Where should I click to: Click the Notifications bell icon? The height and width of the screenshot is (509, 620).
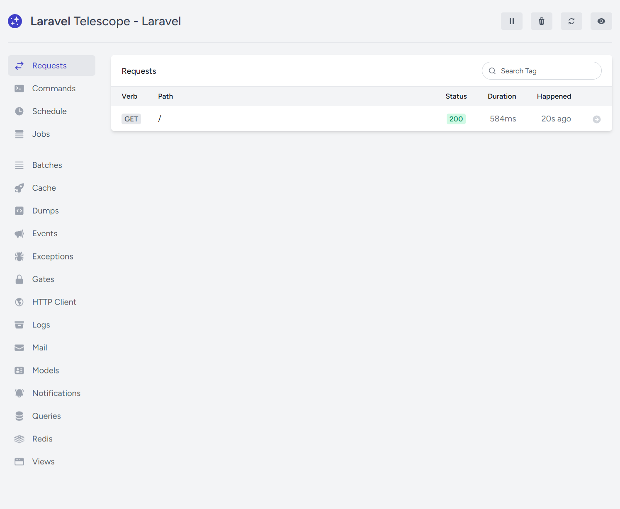point(19,393)
